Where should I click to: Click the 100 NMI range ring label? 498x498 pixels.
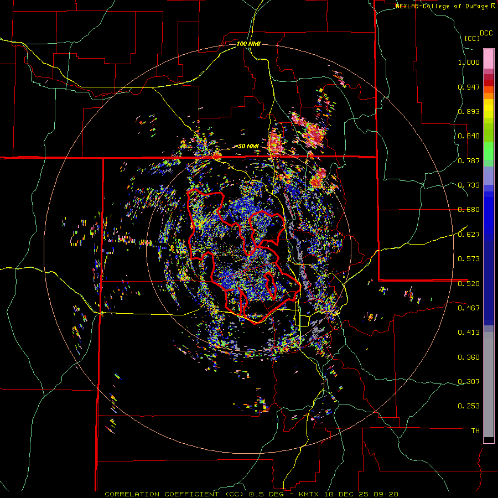(x=248, y=44)
